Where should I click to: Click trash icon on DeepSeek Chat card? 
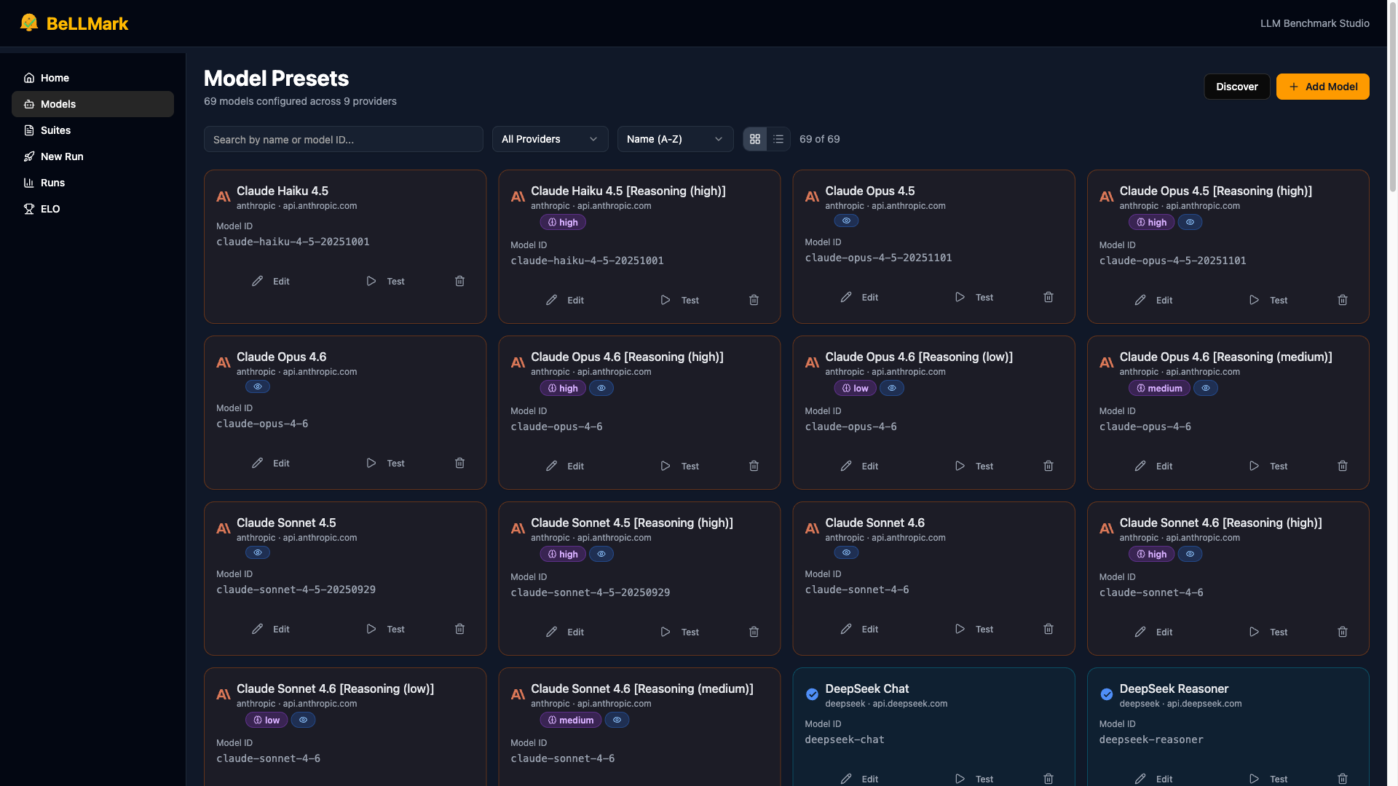coord(1048,778)
